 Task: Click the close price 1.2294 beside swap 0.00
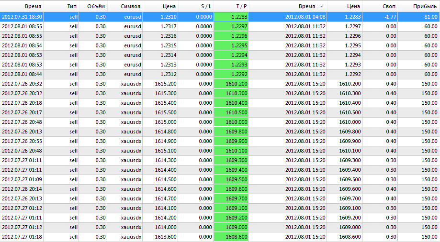click(x=353, y=55)
